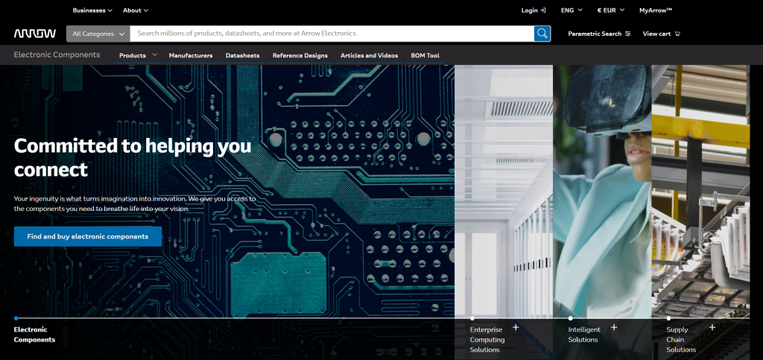Select the Intelligent Solutions marker dot
Screen dimensions: 763x360
(x=570, y=318)
